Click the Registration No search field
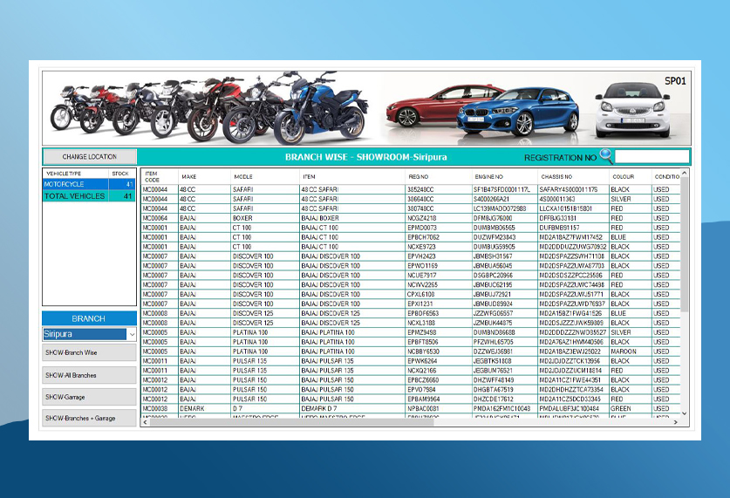 [652, 157]
